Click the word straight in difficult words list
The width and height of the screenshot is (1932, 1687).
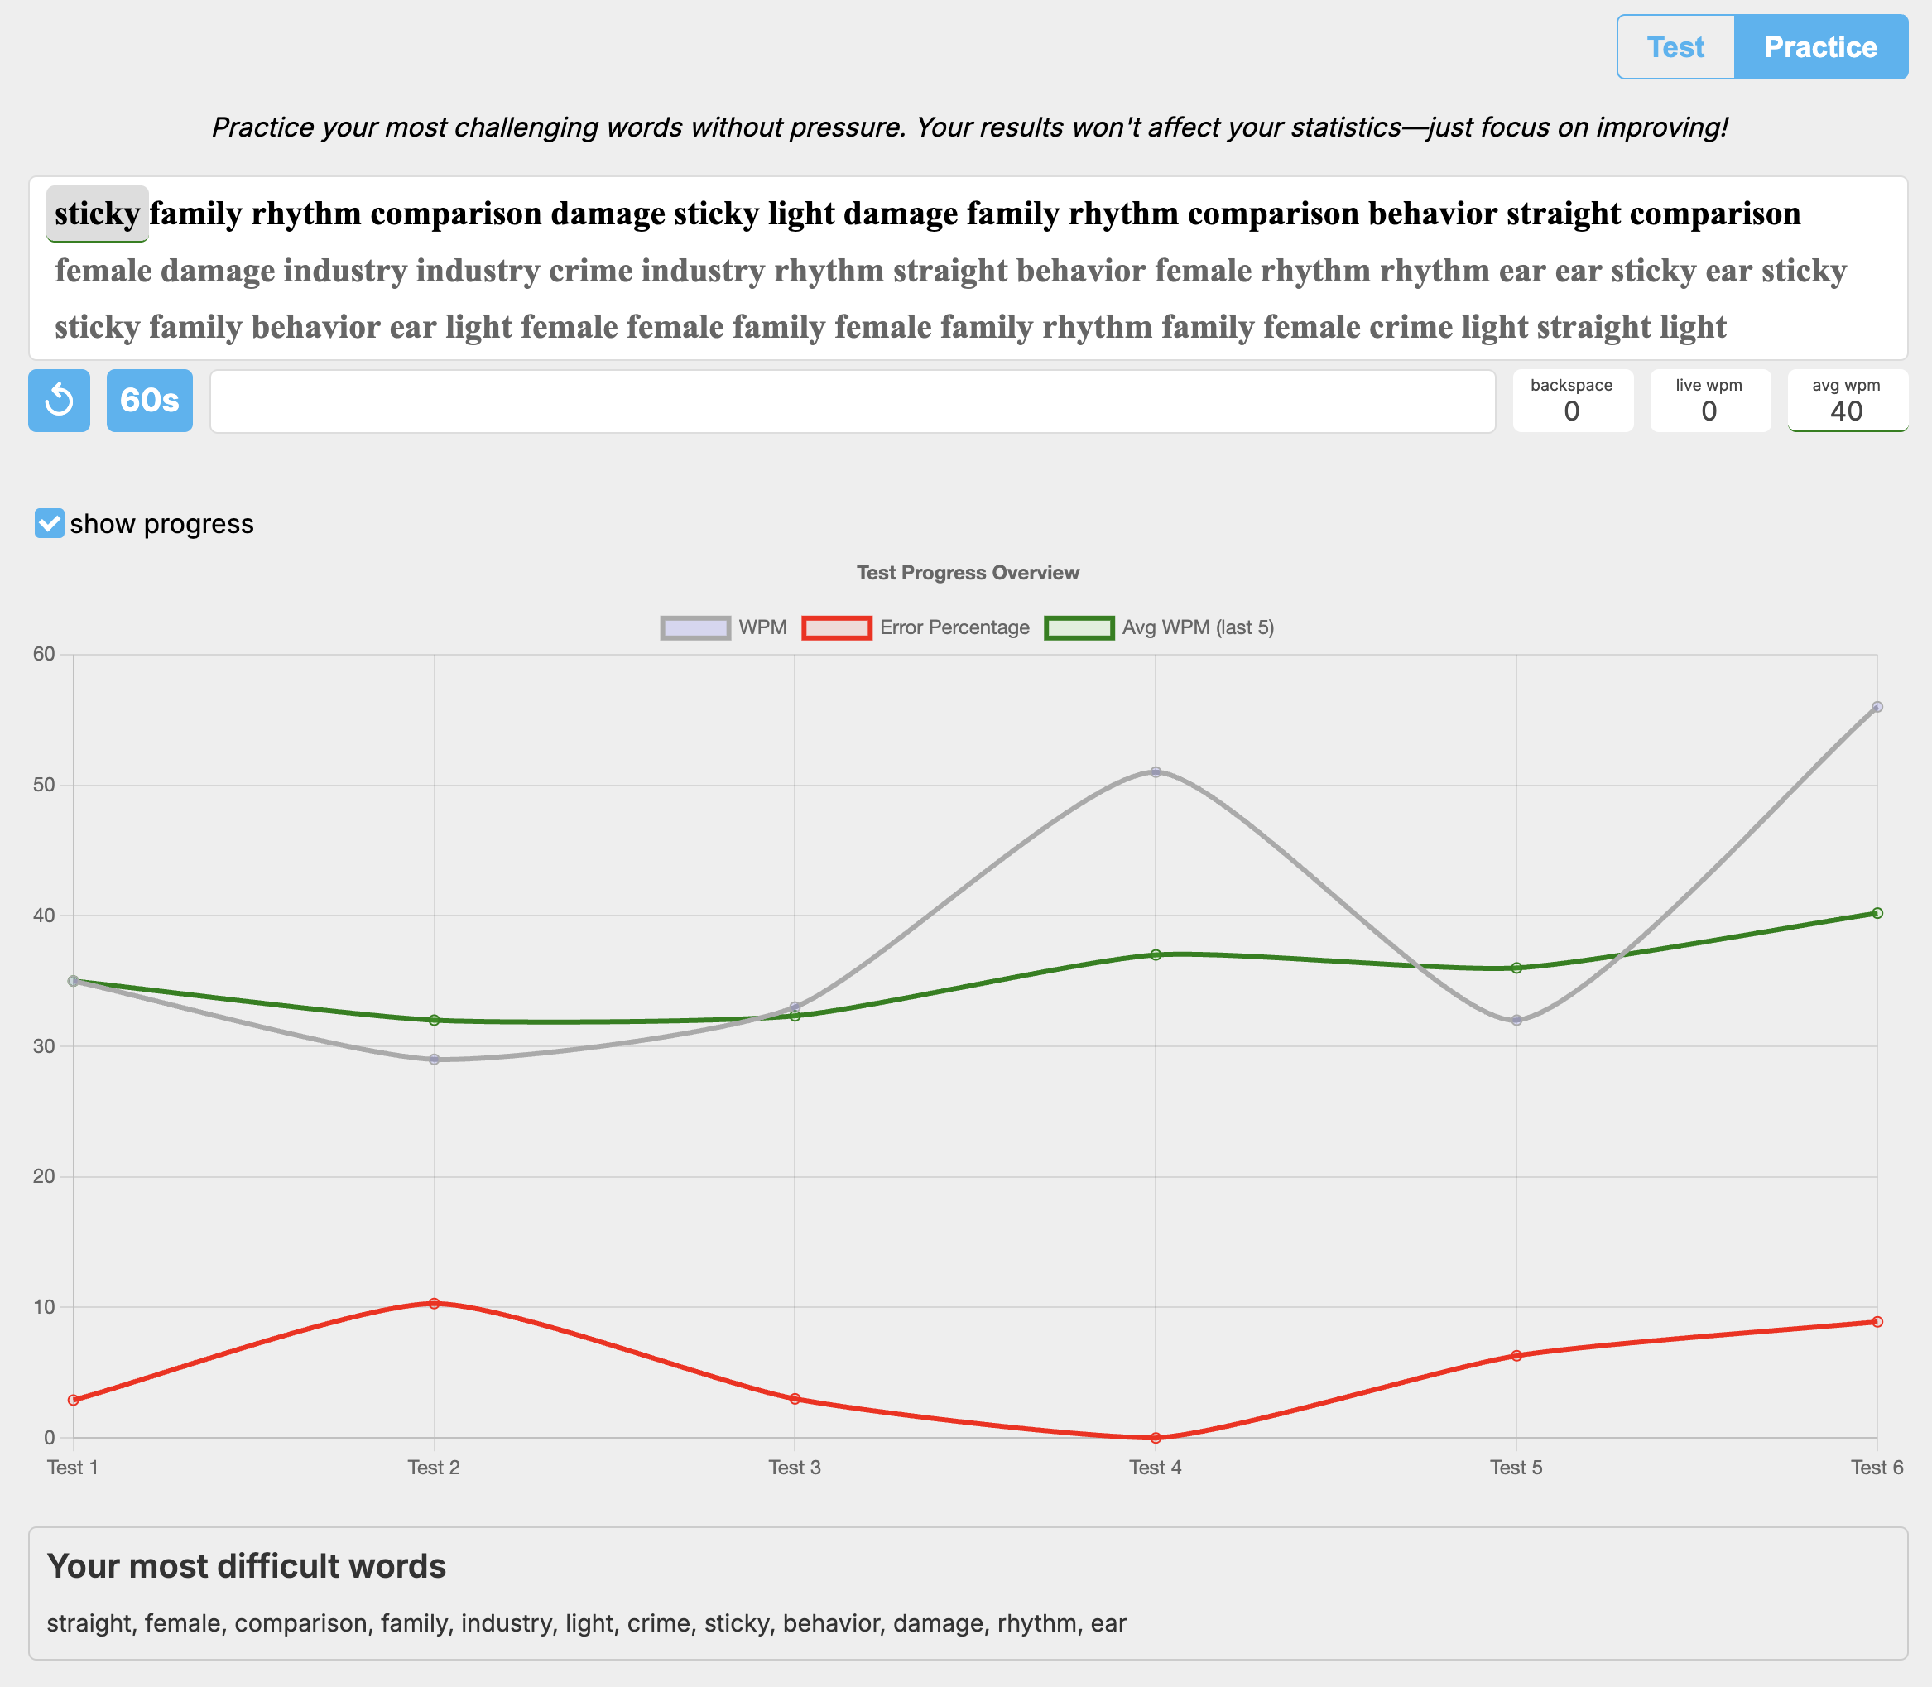[88, 1623]
